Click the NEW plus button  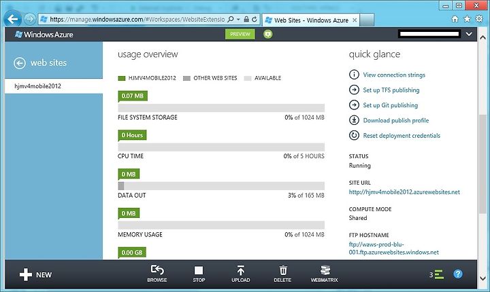point(35,275)
